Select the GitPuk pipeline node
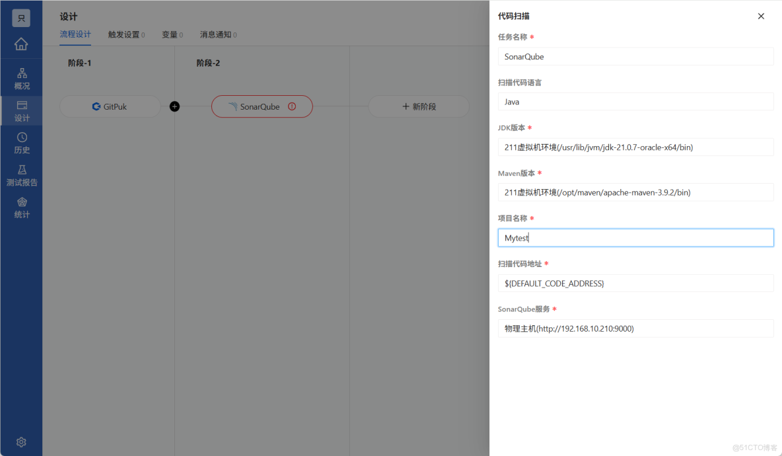 (110, 106)
